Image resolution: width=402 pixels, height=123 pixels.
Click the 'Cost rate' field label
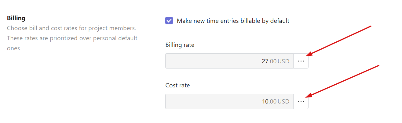pyautogui.click(x=177, y=86)
